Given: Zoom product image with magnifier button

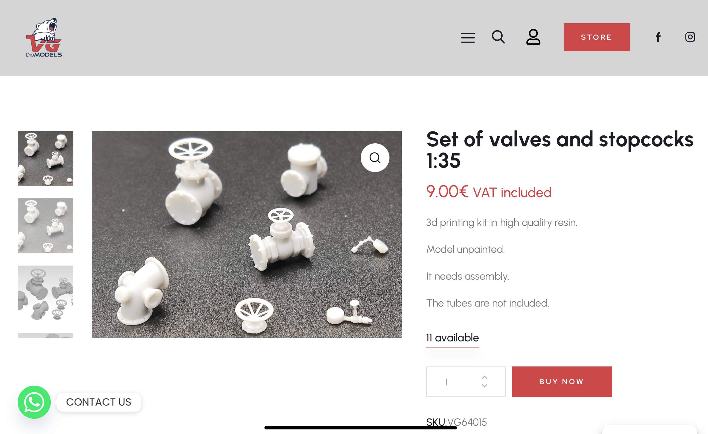Looking at the screenshot, I should [375, 158].
